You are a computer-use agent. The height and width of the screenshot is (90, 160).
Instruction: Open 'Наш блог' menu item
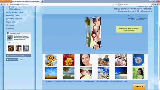(10, 28)
